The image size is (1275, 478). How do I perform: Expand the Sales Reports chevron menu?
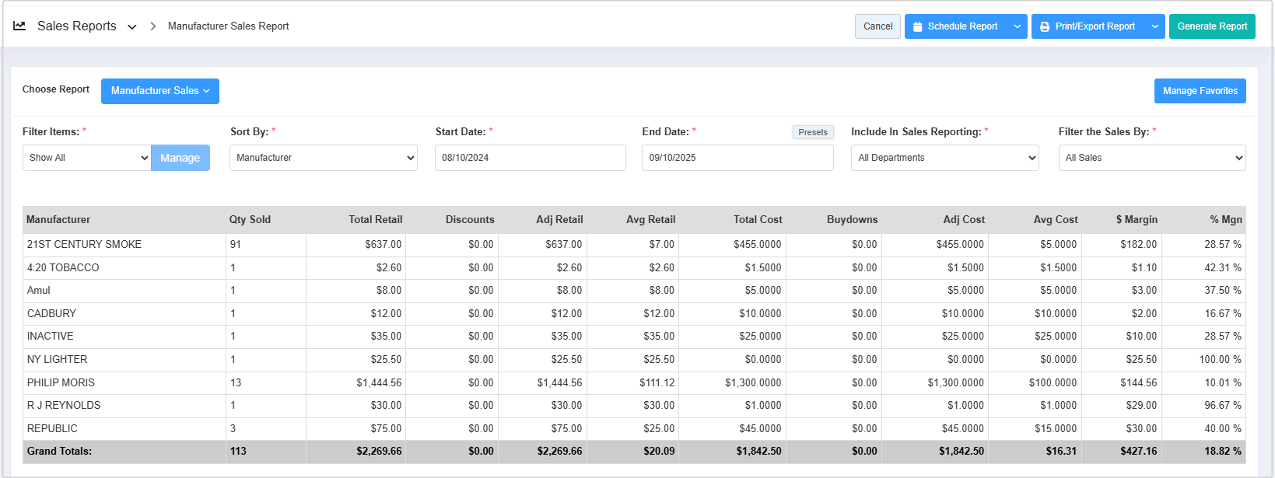point(132,26)
